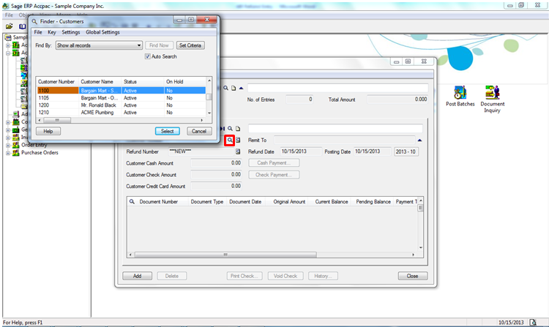
Task: Toggle the Auto Search checkbox
Action: point(148,56)
